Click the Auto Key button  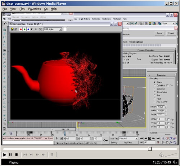pos(114,139)
